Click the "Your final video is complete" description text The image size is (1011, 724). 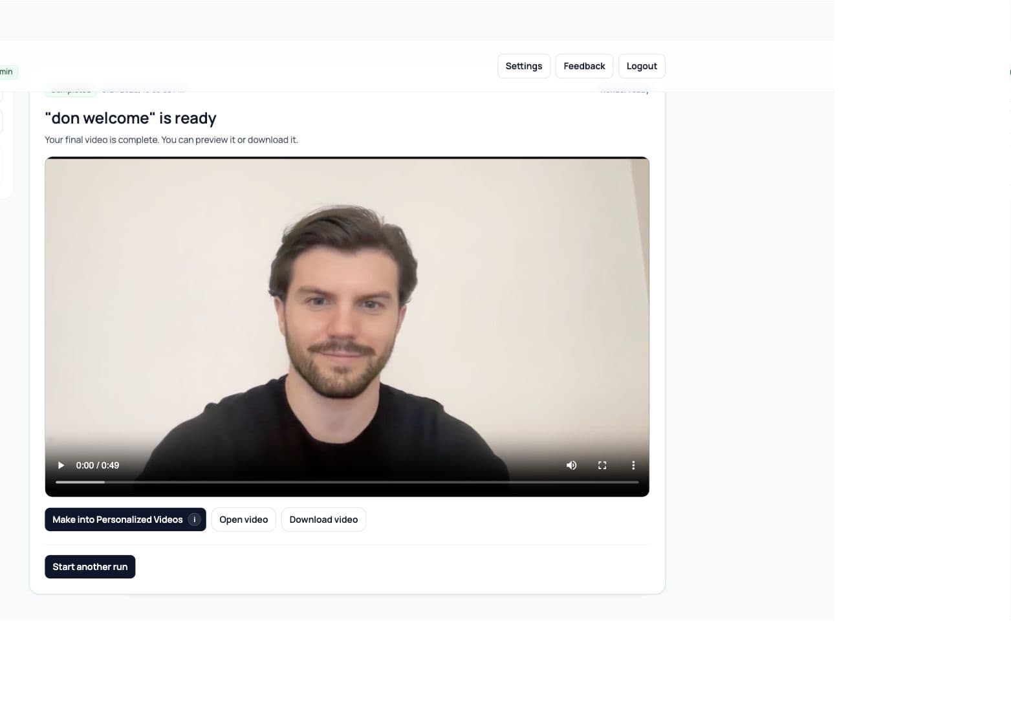click(171, 140)
